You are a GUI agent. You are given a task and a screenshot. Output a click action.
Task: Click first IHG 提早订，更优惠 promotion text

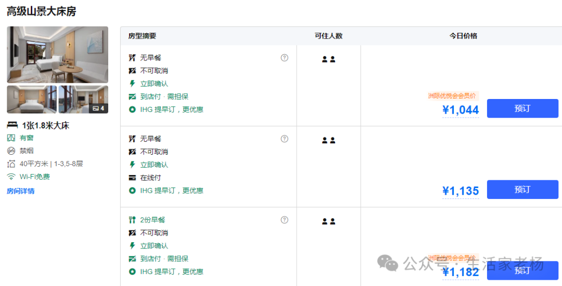pyautogui.click(x=172, y=109)
